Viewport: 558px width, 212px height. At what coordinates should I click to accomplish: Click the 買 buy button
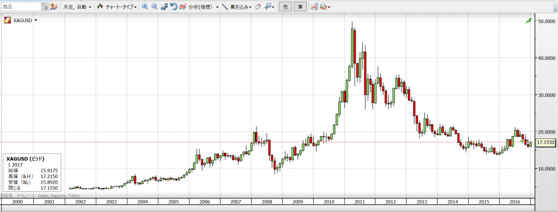(300, 7)
